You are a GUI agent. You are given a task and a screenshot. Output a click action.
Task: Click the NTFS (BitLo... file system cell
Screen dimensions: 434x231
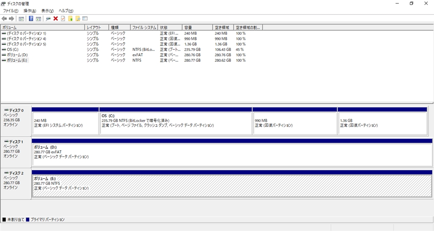pos(144,49)
